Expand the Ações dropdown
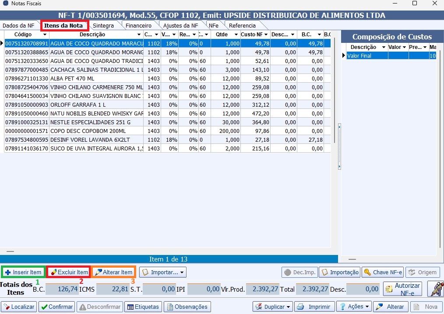The height and width of the screenshot is (314, 444). tap(366, 307)
